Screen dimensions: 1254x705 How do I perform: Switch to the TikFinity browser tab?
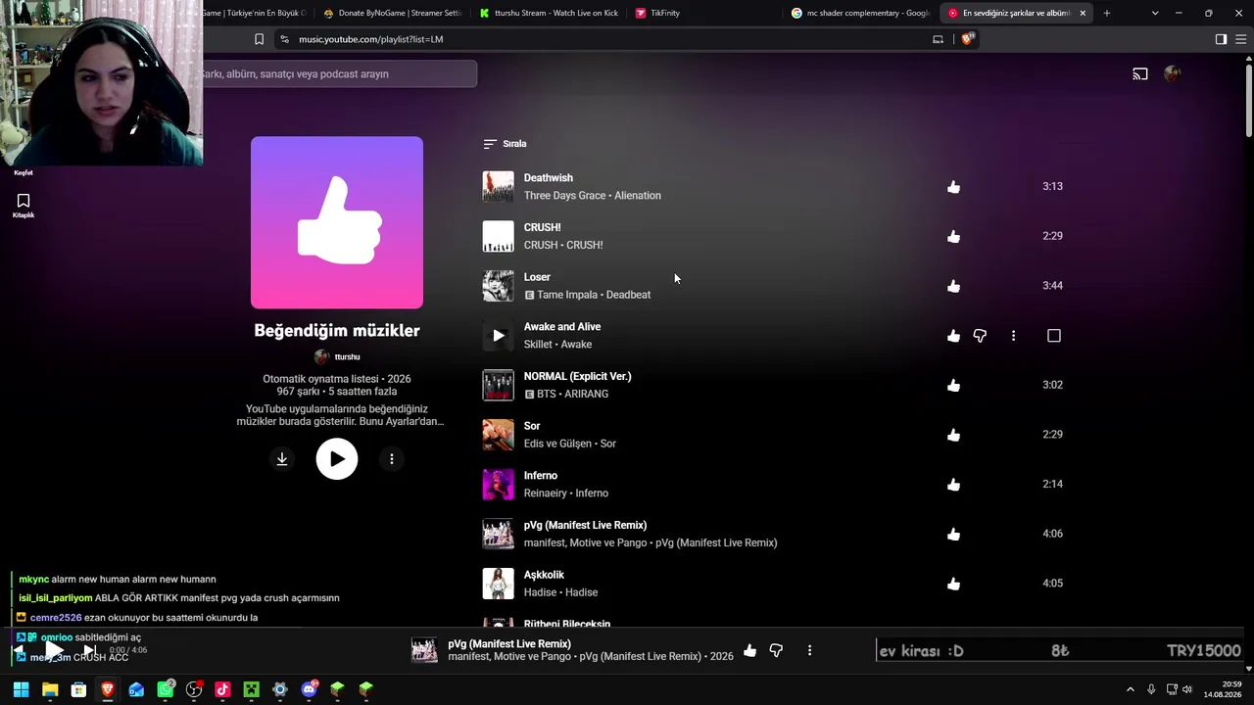point(704,13)
